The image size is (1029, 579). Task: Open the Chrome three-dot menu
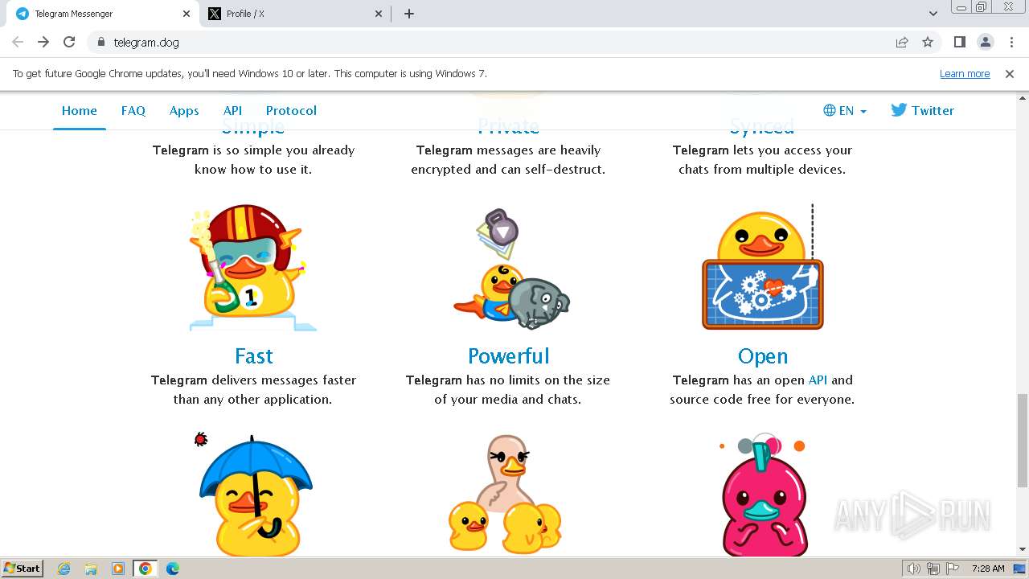click(1011, 42)
